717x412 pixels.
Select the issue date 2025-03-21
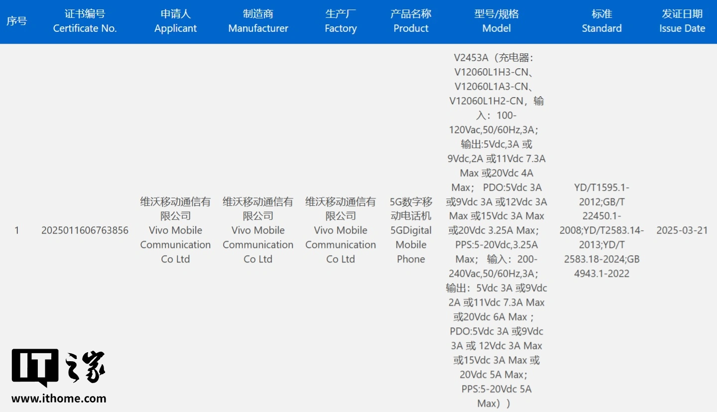click(x=682, y=230)
